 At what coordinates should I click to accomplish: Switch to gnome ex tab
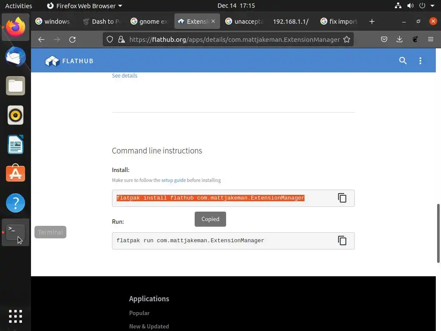(x=149, y=22)
